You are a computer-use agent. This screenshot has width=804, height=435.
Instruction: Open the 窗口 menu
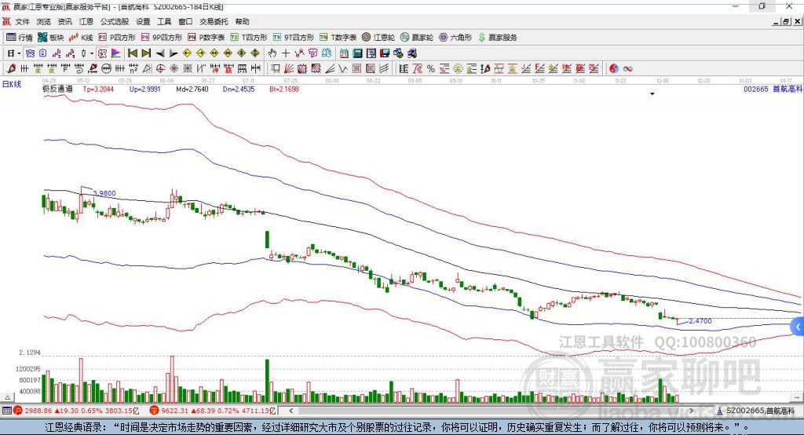coord(185,21)
